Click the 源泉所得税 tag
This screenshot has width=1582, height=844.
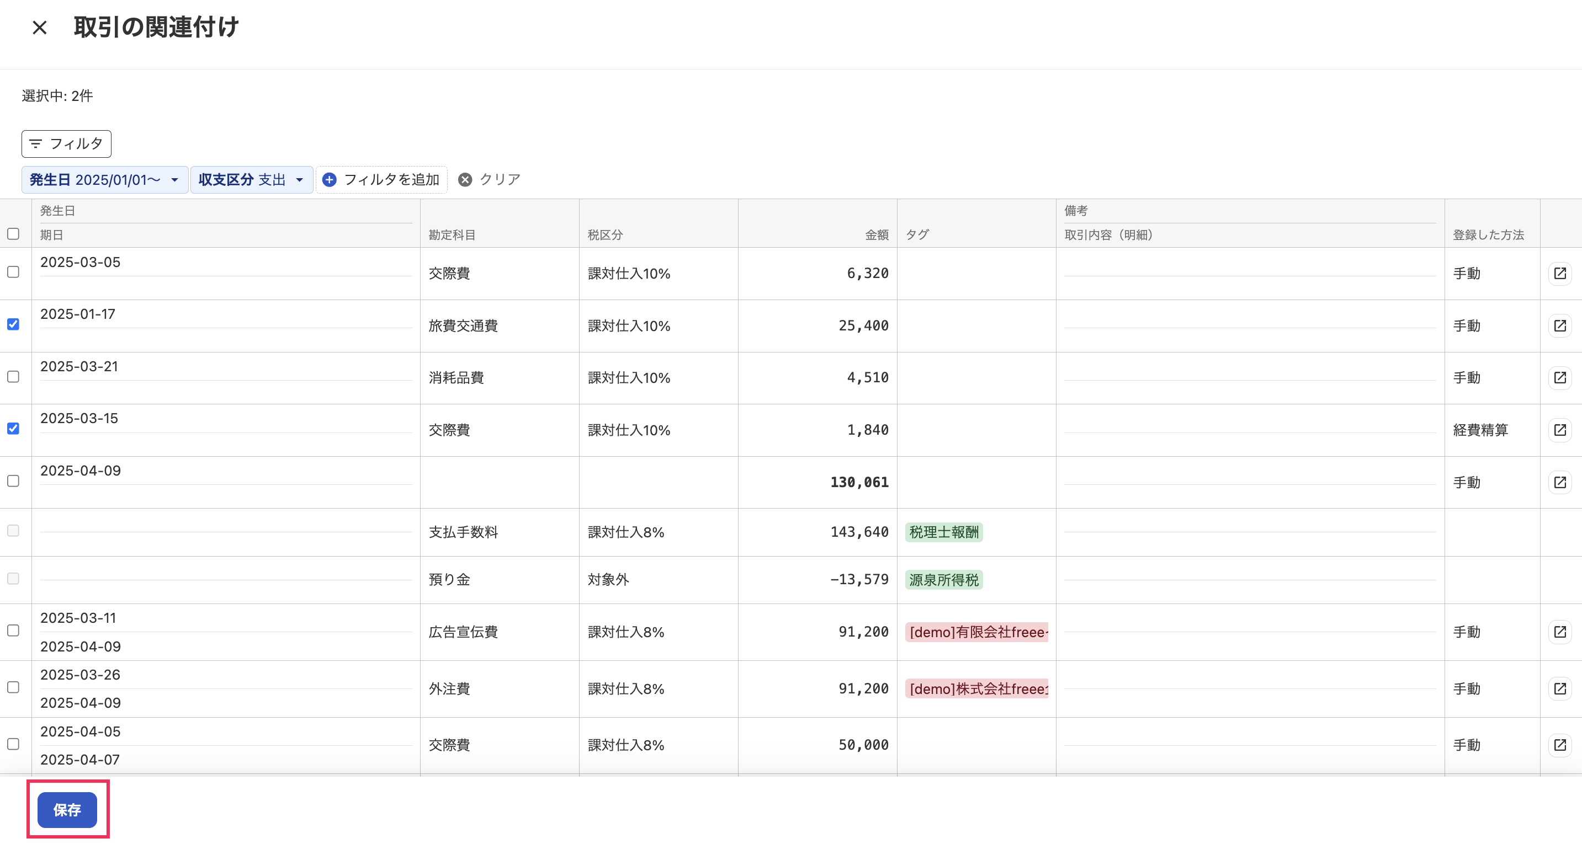[x=944, y=580]
